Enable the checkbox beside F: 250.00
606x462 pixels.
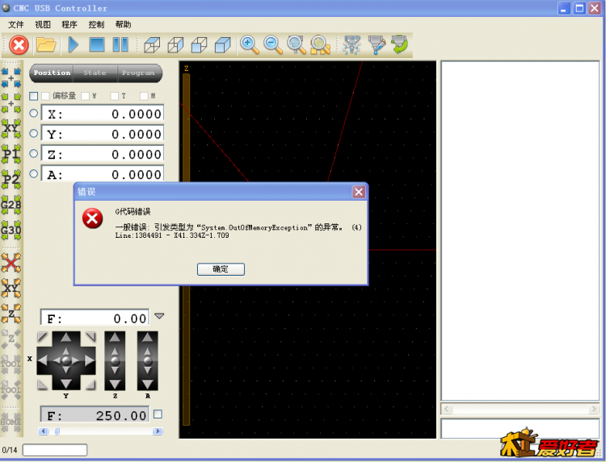tap(158, 414)
